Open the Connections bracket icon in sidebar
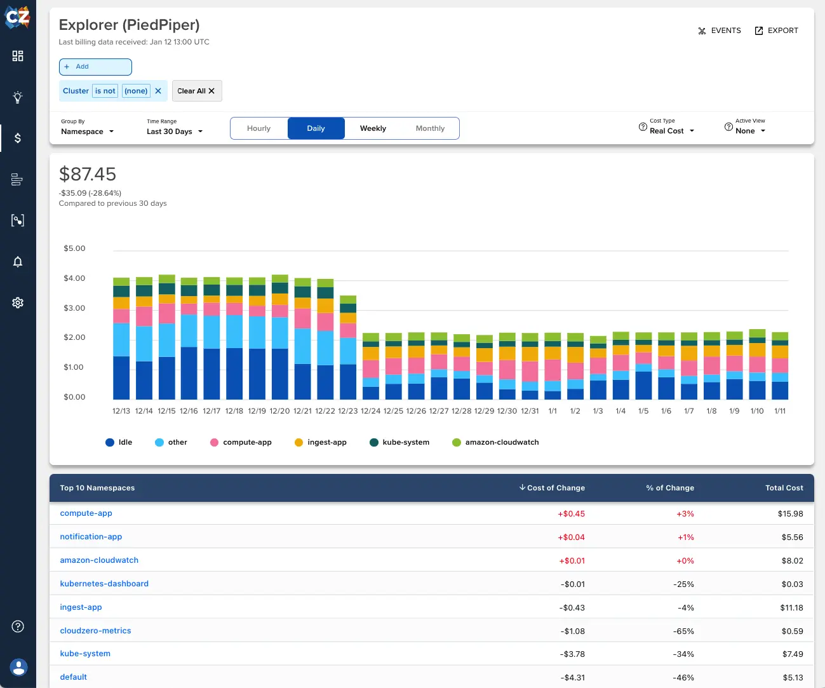The height and width of the screenshot is (688, 825). pyautogui.click(x=17, y=220)
